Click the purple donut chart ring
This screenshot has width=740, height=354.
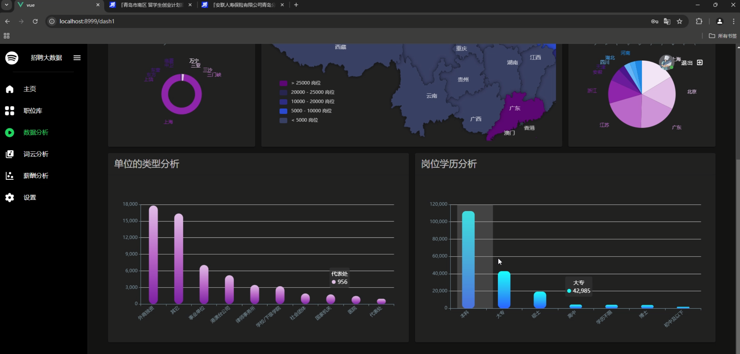pos(182,111)
